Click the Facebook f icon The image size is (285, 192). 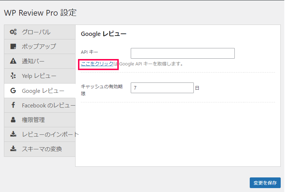point(13,105)
